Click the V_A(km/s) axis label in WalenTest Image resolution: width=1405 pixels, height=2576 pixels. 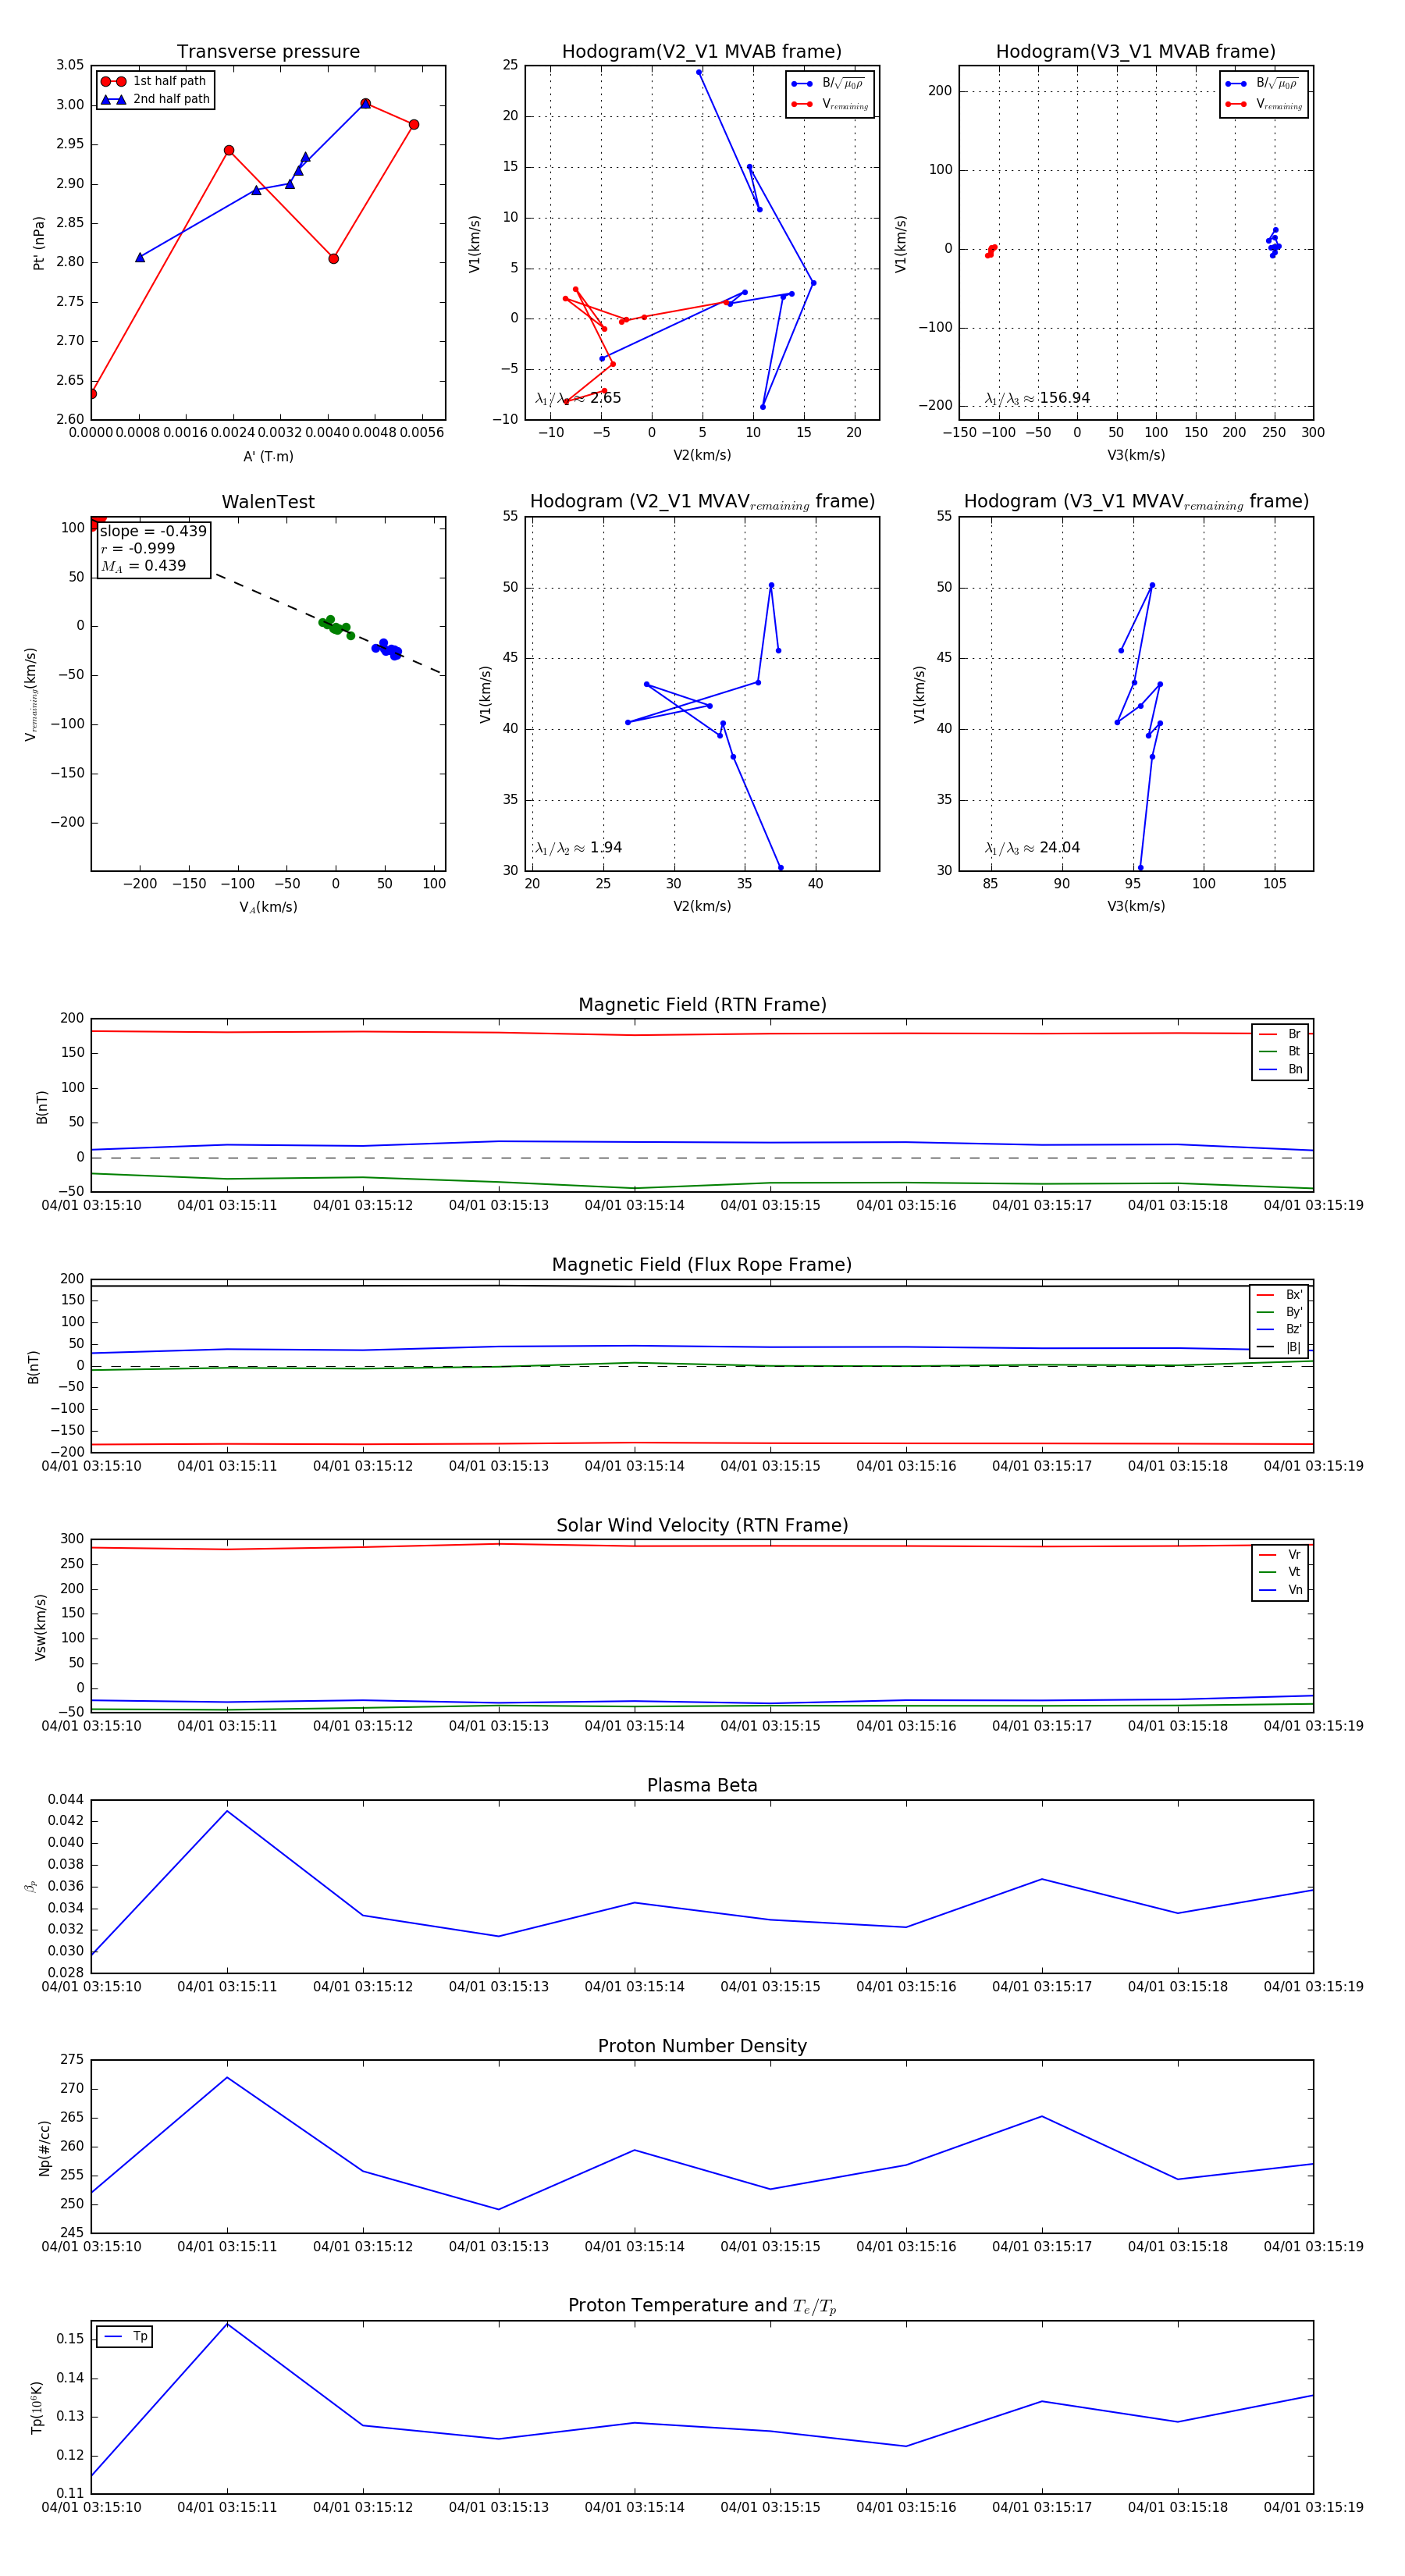(x=268, y=907)
